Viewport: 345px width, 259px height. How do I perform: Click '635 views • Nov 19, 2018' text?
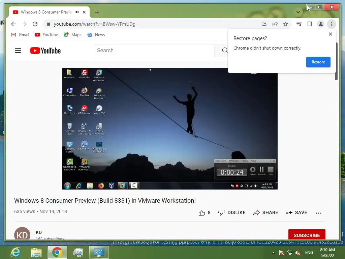pyautogui.click(x=40, y=212)
